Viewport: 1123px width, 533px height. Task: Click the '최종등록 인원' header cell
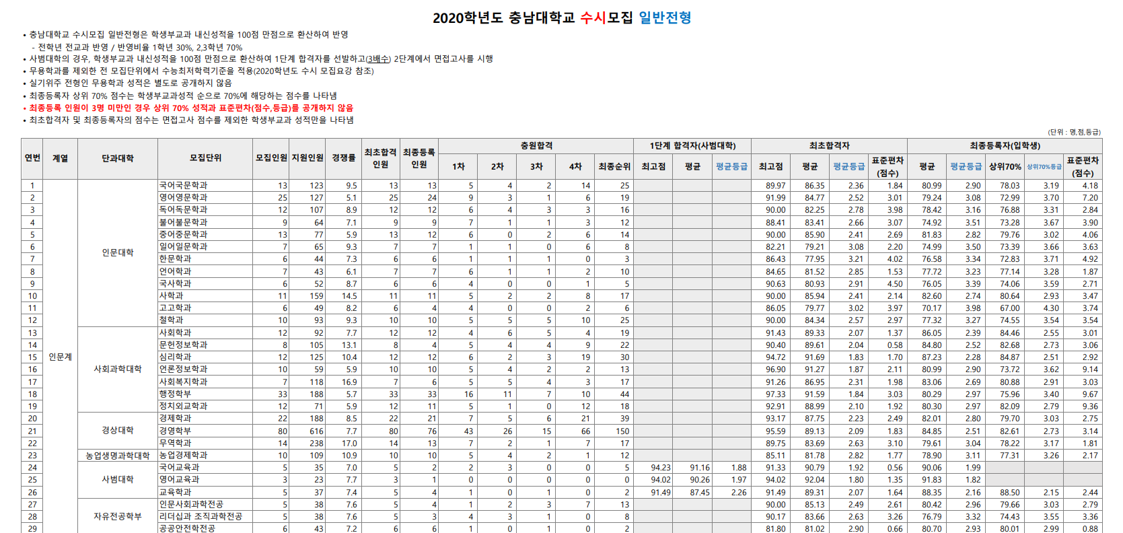click(419, 158)
